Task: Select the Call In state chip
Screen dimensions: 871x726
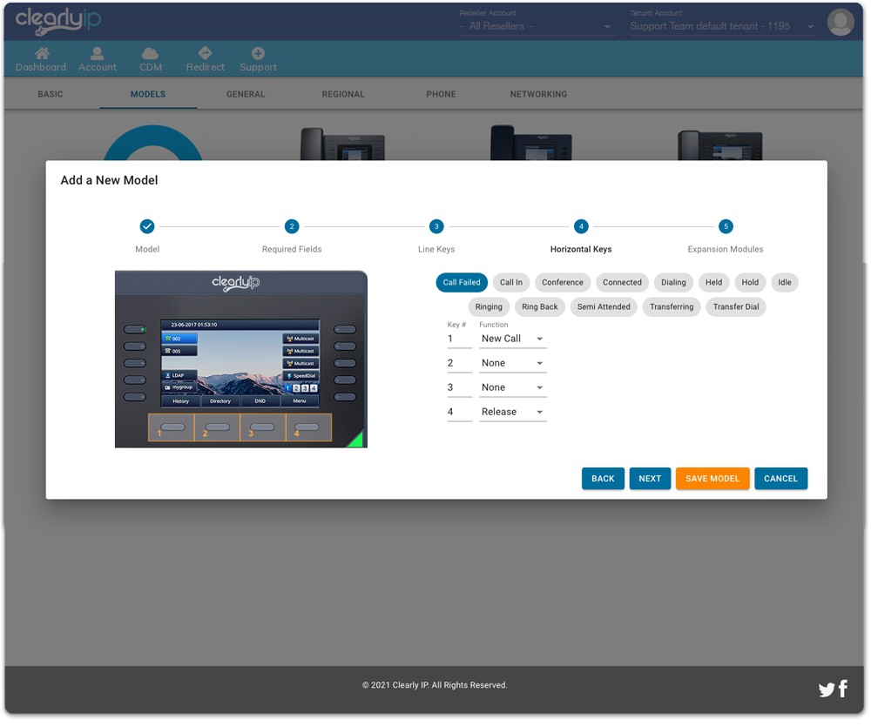Action: click(x=511, y=282)
